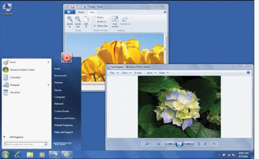Viewport: 259px width, 159px height.
Task: Click the Shut down button
Action: [x=61, y=144]
